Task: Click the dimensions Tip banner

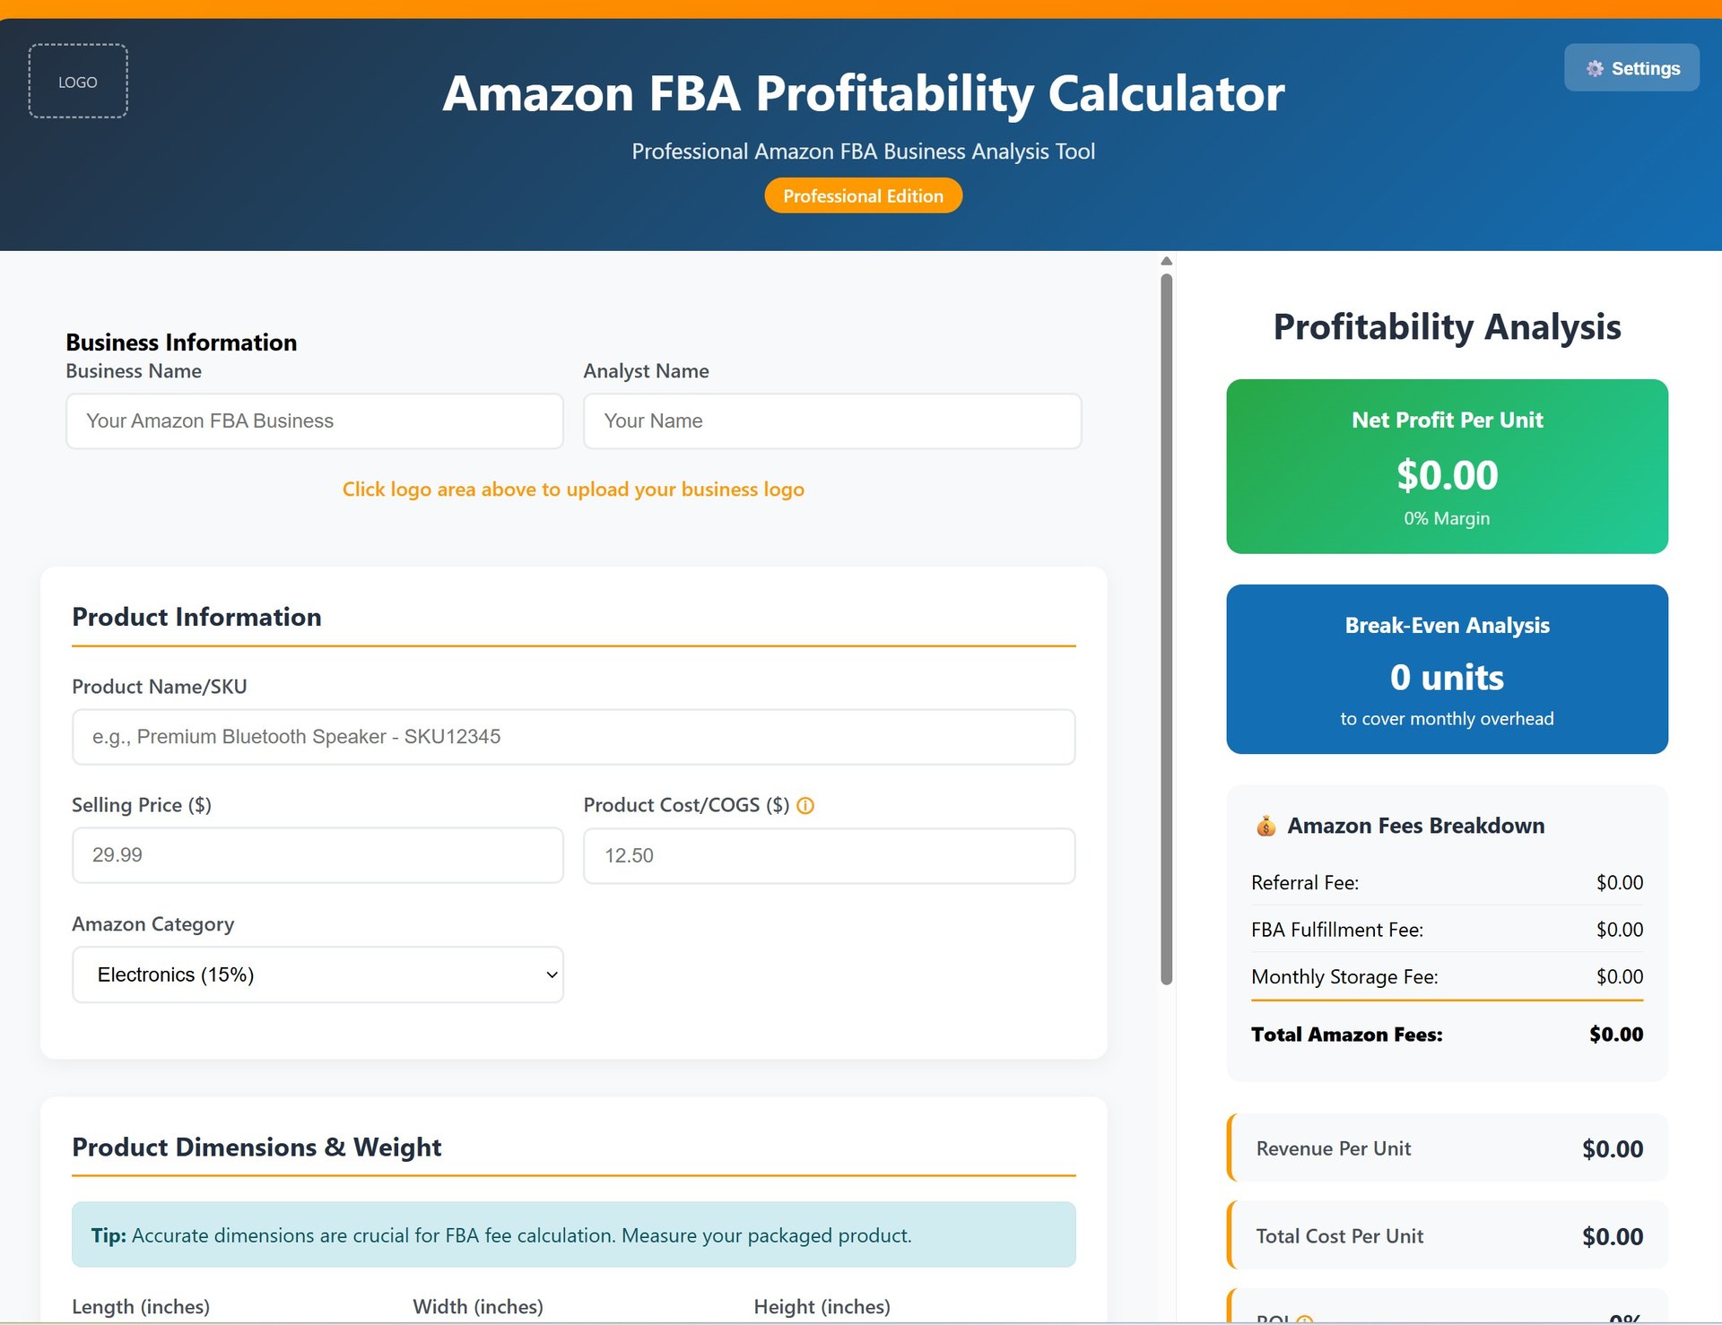Action: [573, 1235]
